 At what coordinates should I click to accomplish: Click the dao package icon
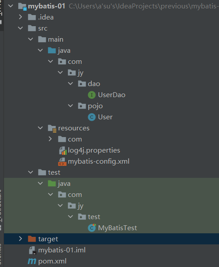coord(82,84)
